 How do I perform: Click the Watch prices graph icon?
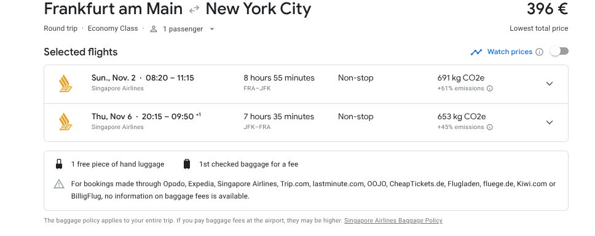pyautogui.click(x=476, y=52)
